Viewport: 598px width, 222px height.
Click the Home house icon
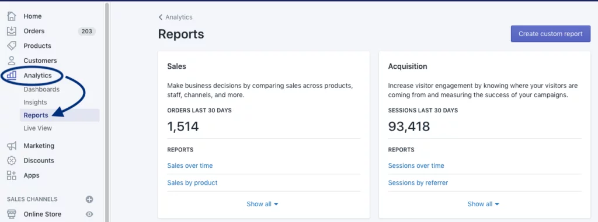pyautogui.click(x=12, y=16)
